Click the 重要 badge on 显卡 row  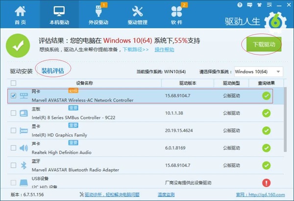point(73,125)
